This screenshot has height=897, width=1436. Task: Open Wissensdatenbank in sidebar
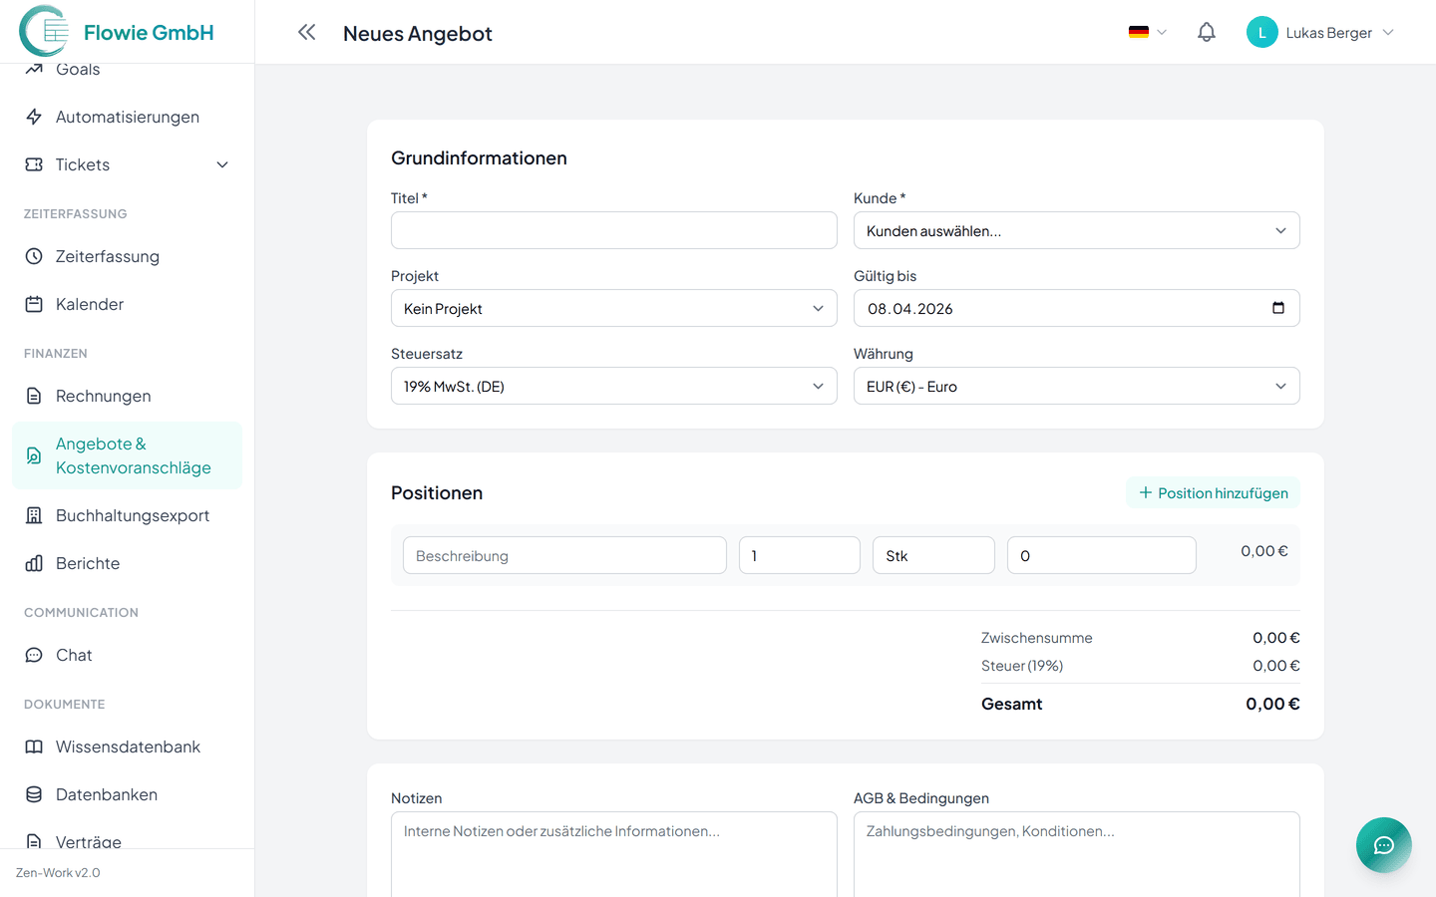[x=128, y=747]
